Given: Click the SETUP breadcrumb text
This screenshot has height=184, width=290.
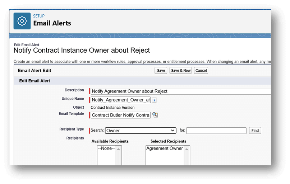Looking at the screenshot, I should click(x=39, y=16).
